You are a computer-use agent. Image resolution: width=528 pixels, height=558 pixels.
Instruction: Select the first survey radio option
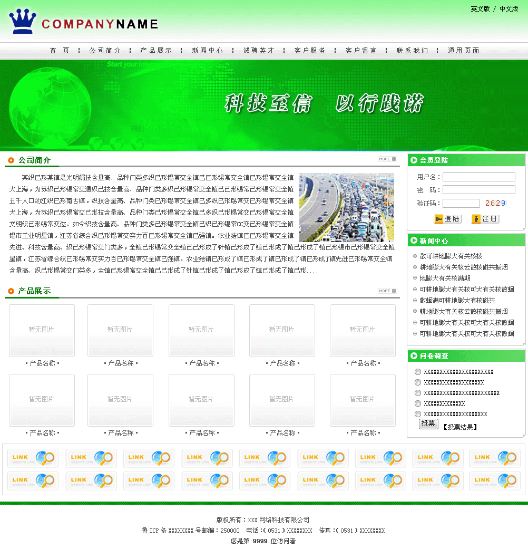418,372
